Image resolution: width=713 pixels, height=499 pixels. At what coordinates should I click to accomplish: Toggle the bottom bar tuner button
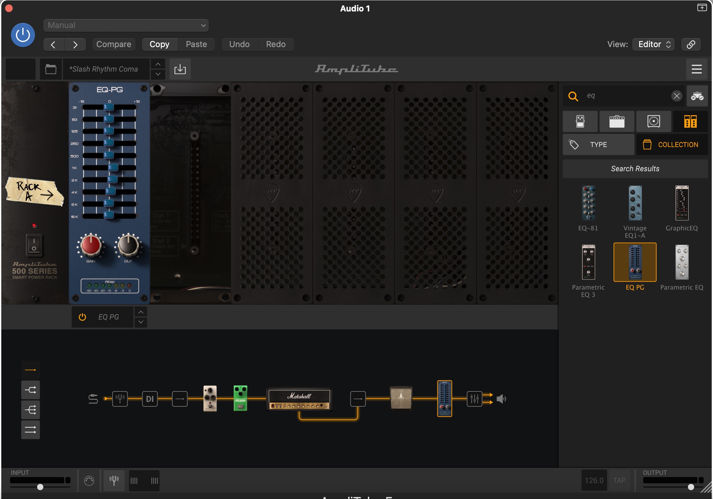point(114,480)
